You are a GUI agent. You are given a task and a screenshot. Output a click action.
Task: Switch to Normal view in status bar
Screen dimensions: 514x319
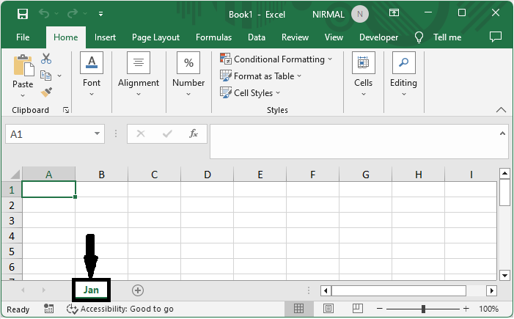tap(298, 309)
